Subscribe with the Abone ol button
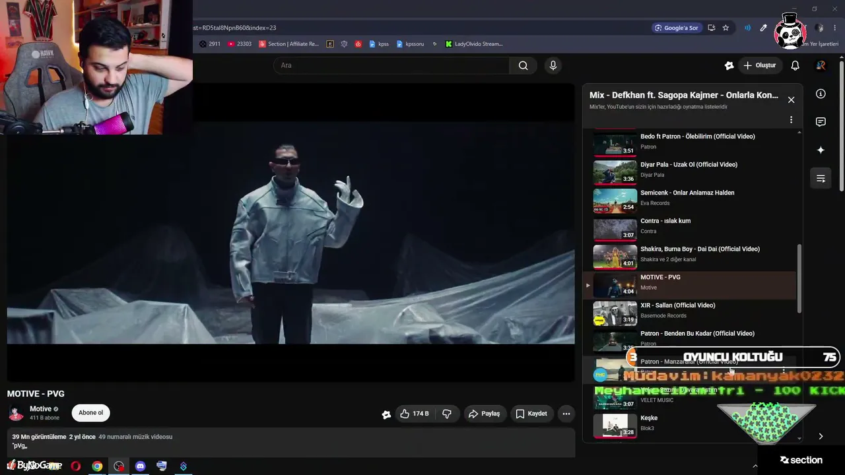The height and width of the screenshot is (475, 845). tap(90, 413)
